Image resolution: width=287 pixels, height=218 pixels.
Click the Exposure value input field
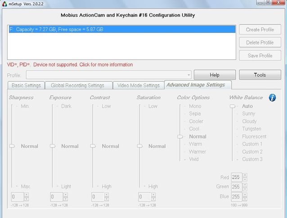(57, 197)
